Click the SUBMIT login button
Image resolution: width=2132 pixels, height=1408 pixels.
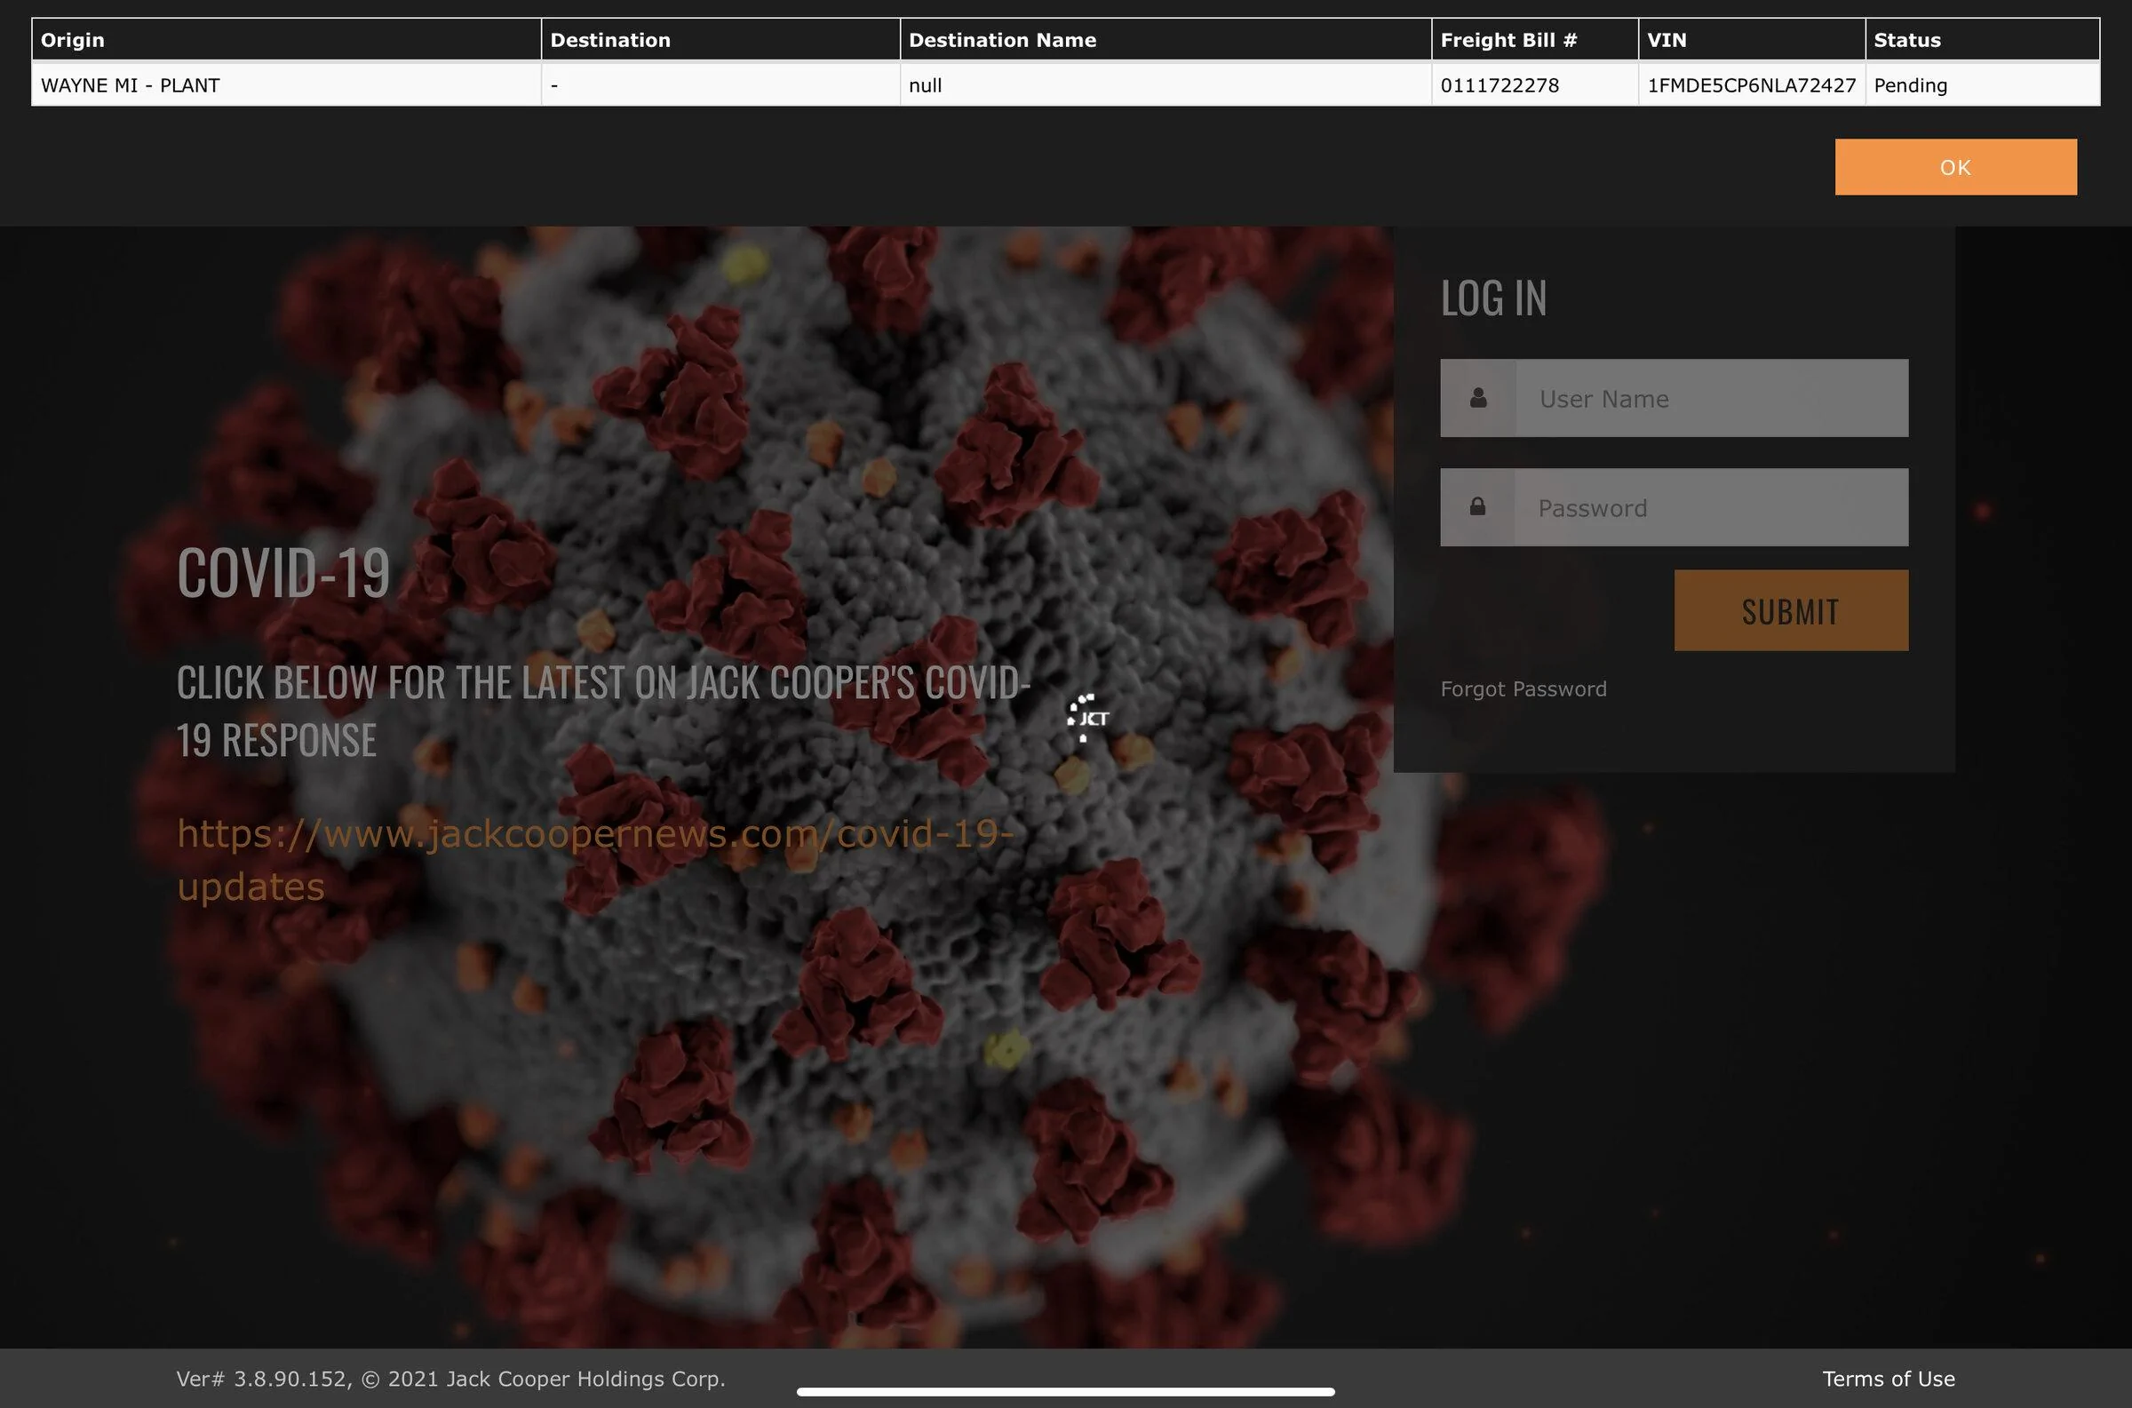(1791, 610)
